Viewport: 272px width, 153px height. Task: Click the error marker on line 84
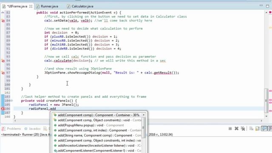tap(3, 21)
